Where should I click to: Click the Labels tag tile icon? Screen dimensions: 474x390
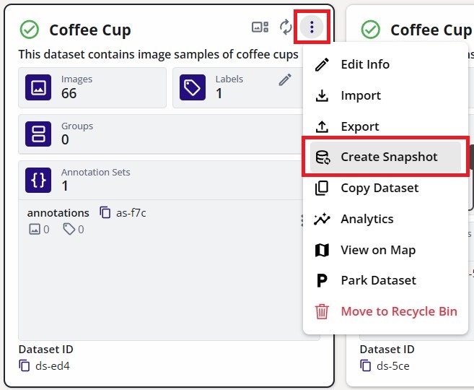193,87
